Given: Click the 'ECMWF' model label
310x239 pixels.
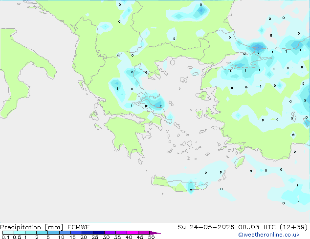Looking at the screenshot, I should click(79, 227).
